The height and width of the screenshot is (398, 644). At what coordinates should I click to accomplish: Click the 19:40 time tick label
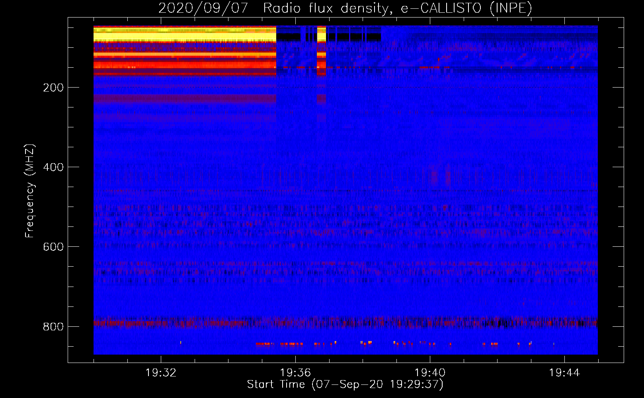click(x=430, y=373)
